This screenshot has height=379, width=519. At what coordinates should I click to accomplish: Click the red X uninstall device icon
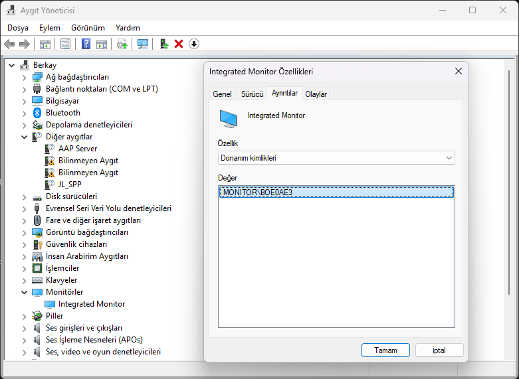[x=179, y=44]
